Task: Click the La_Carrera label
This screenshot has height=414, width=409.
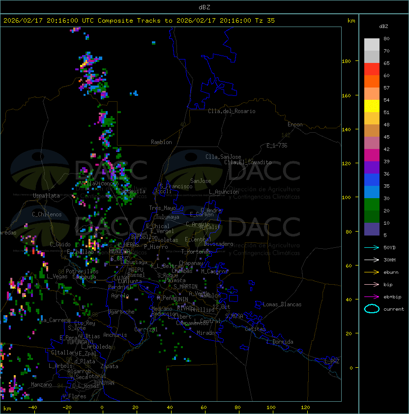Action: 55,320
